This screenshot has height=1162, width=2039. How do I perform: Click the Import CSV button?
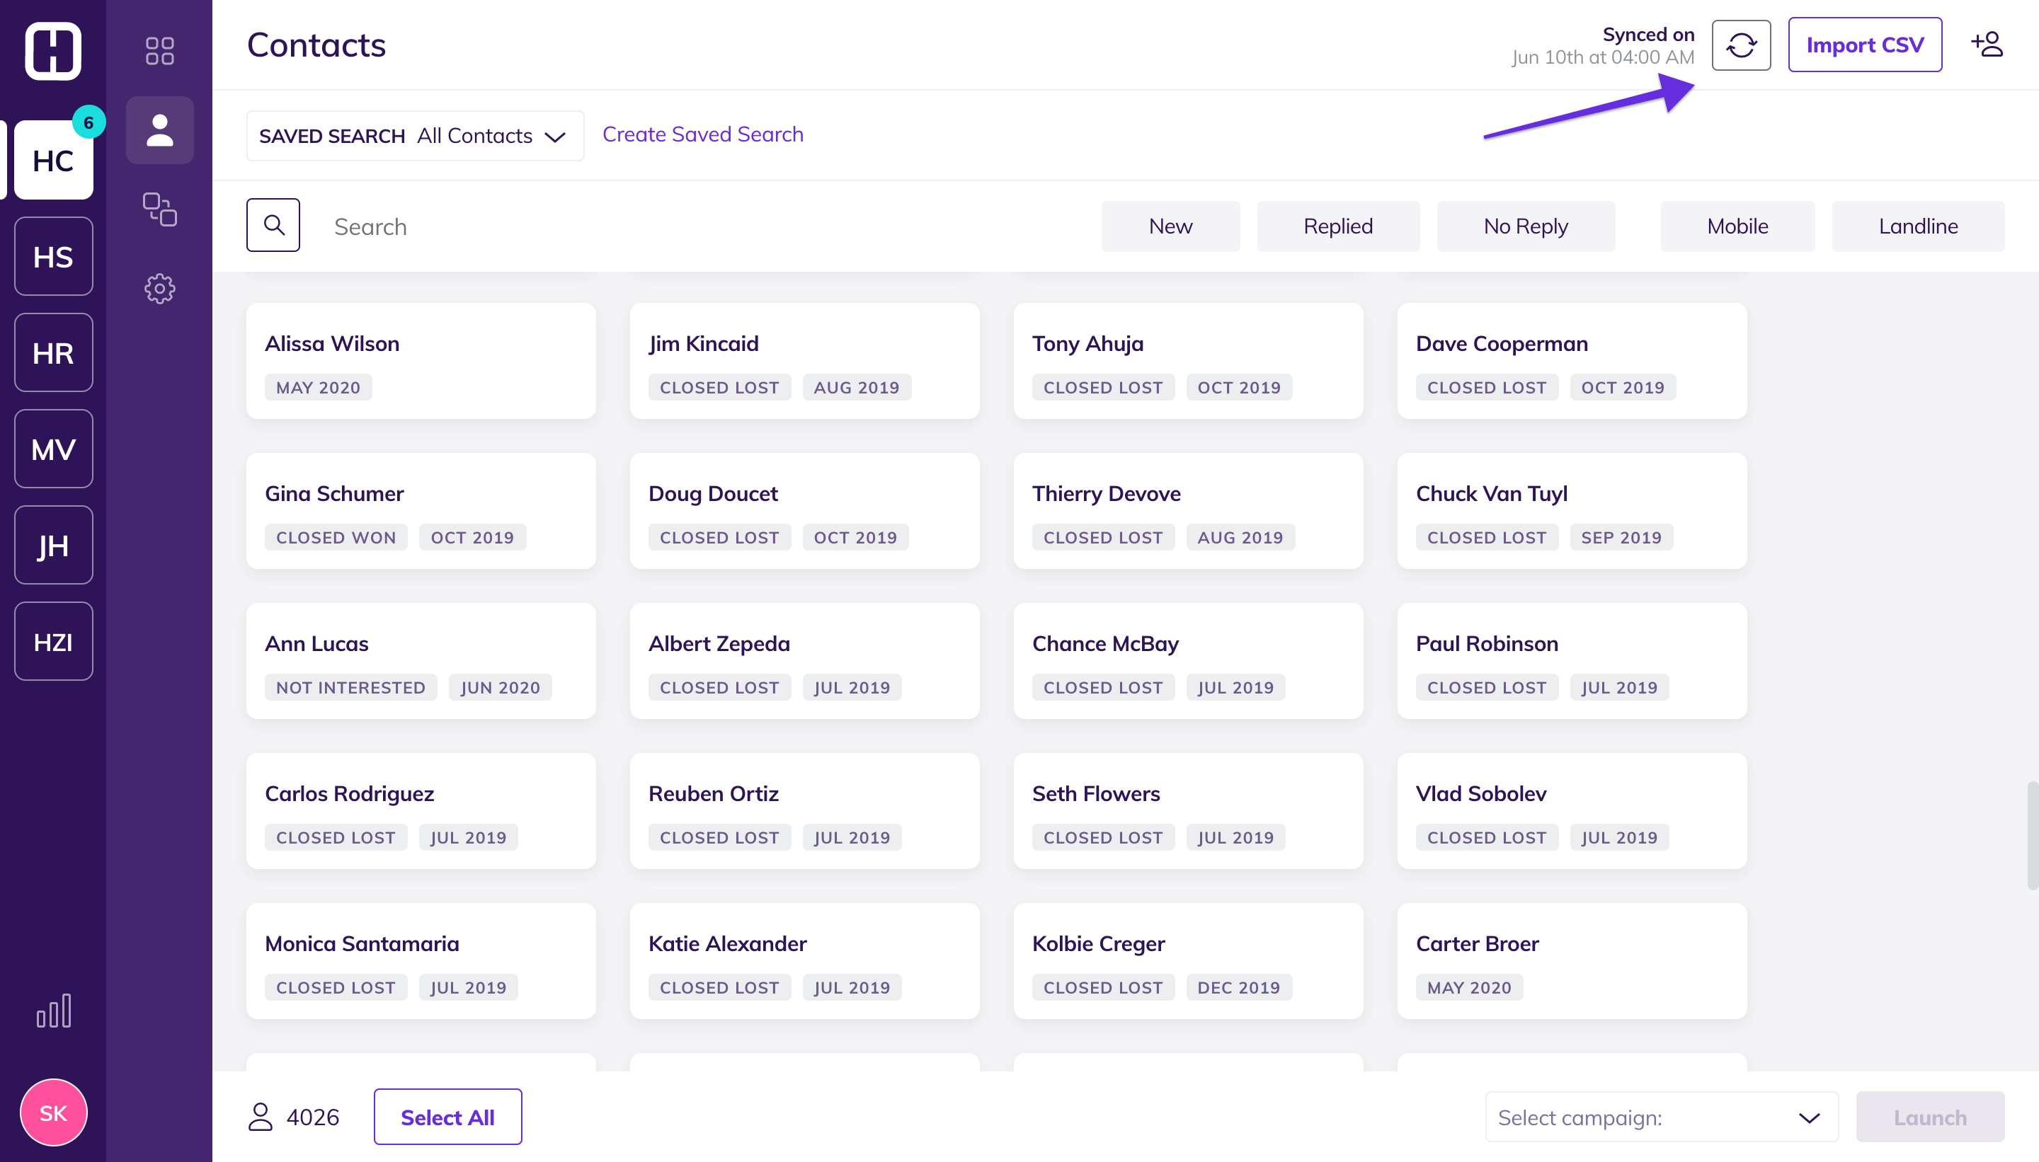tap(1866, 44)
